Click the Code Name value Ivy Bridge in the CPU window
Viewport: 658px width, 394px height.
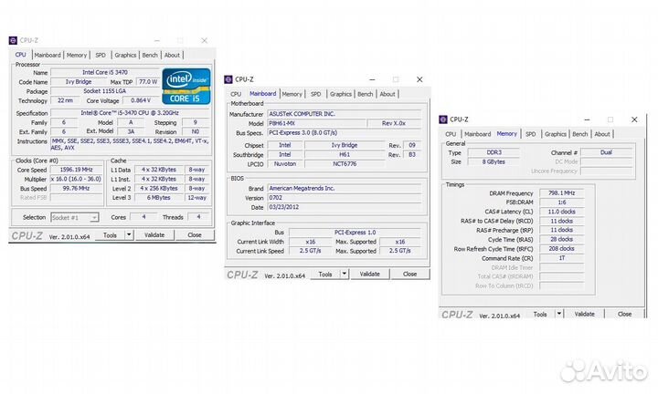click(79, 82)
